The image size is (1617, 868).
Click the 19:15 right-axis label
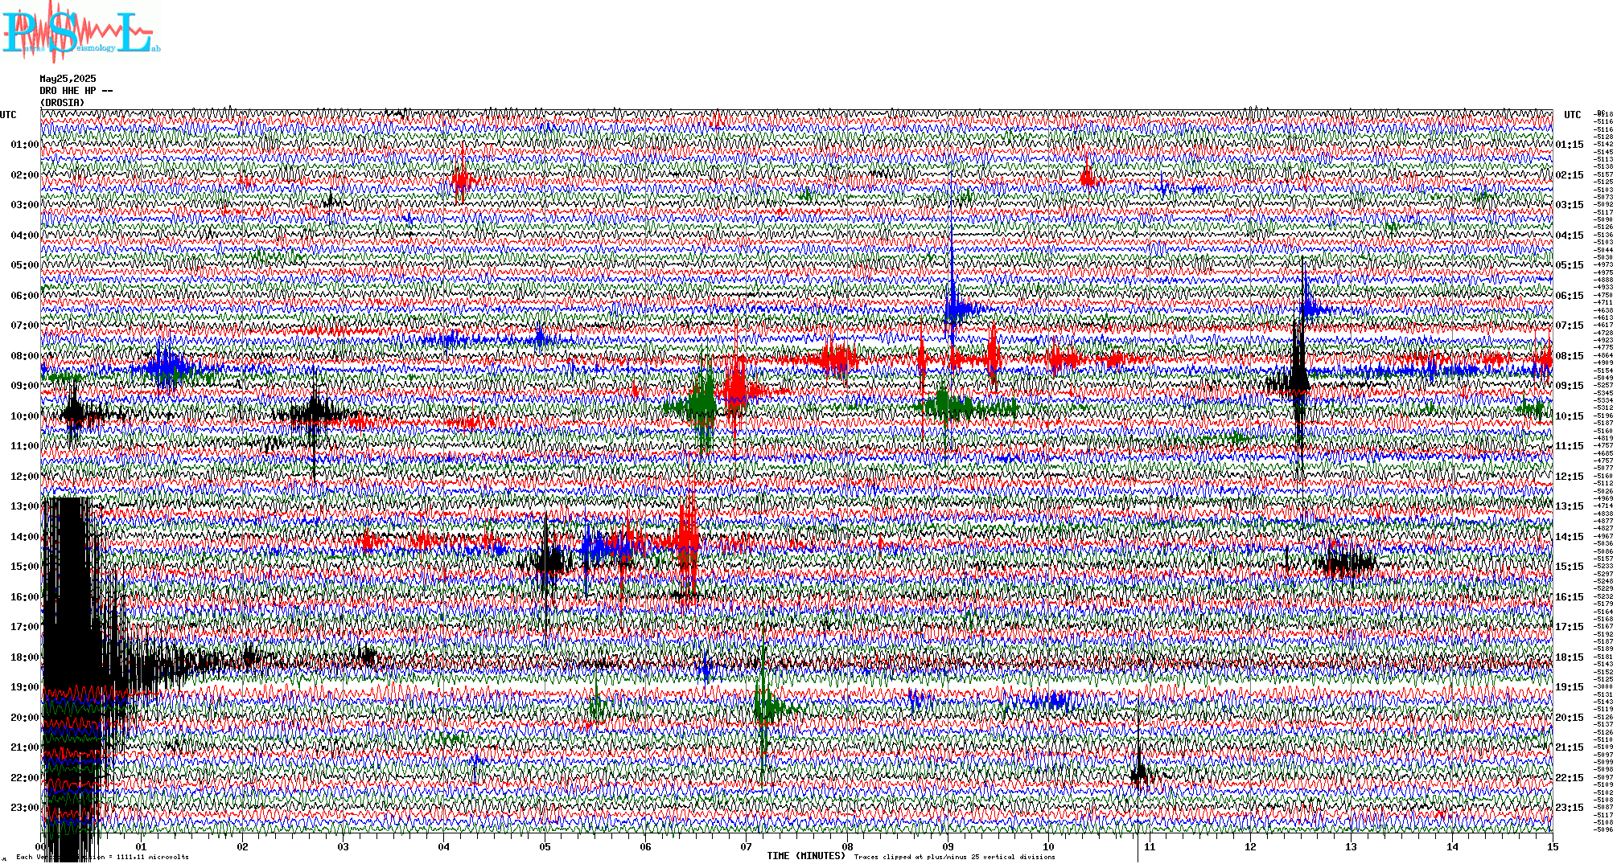(1570, 687)
